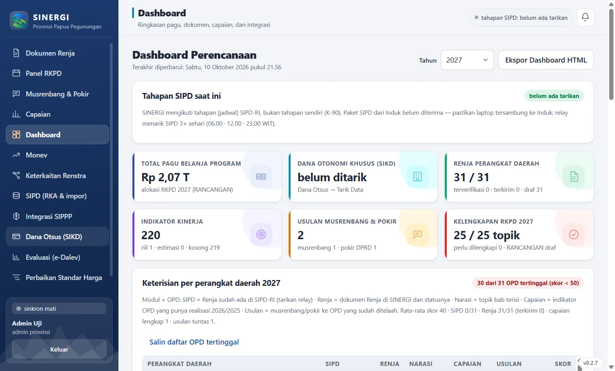Click the money icon on Total Pagu card
615x371 pixels.
(261, 177)
